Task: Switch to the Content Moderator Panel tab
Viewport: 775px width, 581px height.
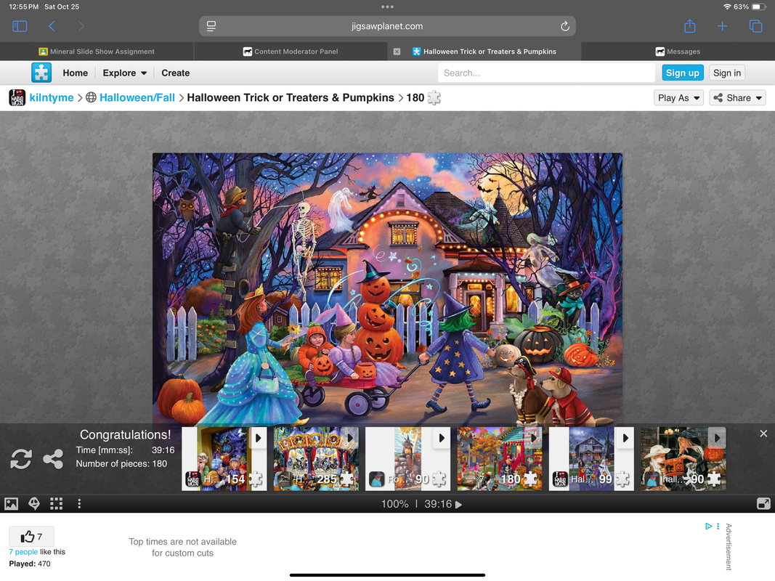Action: (291, 52)
